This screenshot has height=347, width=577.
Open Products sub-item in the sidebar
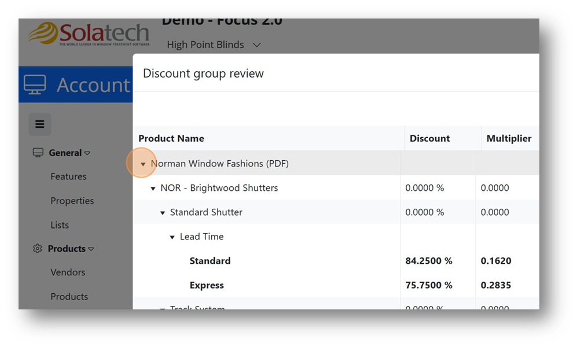(x=69, y=296)
